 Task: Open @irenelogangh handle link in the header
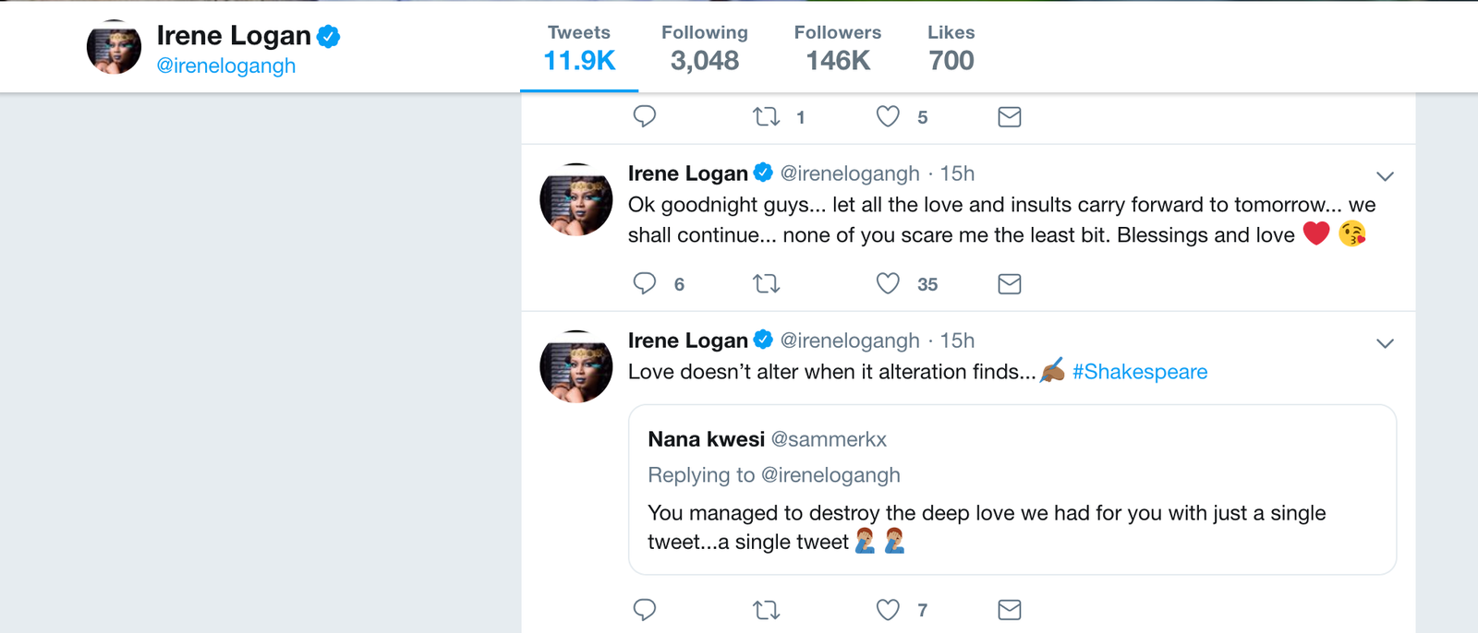pos(226,66)
